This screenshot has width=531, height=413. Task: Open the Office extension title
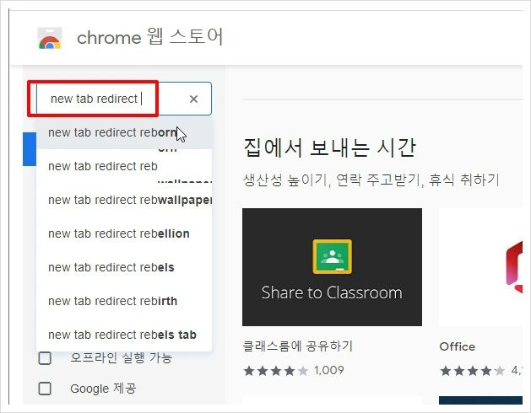point(458,346)
